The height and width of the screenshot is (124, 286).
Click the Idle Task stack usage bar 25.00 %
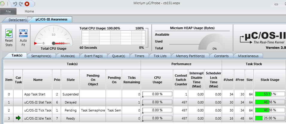point(270,118)
